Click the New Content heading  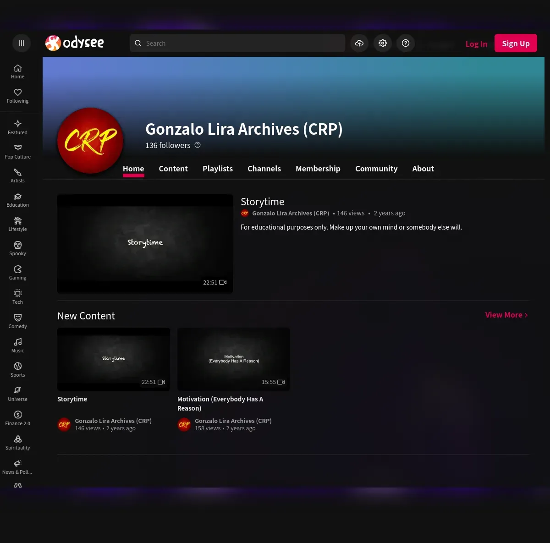[86, 316]
